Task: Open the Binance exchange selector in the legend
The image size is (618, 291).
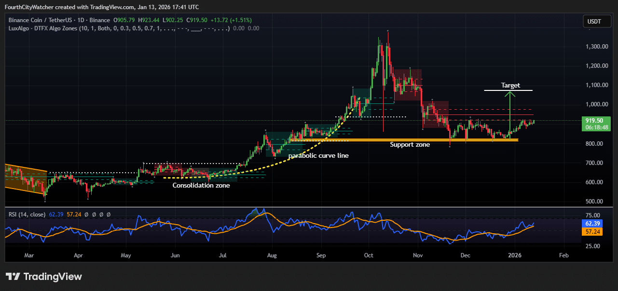Action: 99,21
